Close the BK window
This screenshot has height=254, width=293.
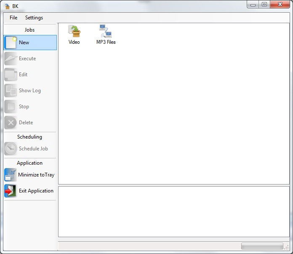click(x=280, y=5)
